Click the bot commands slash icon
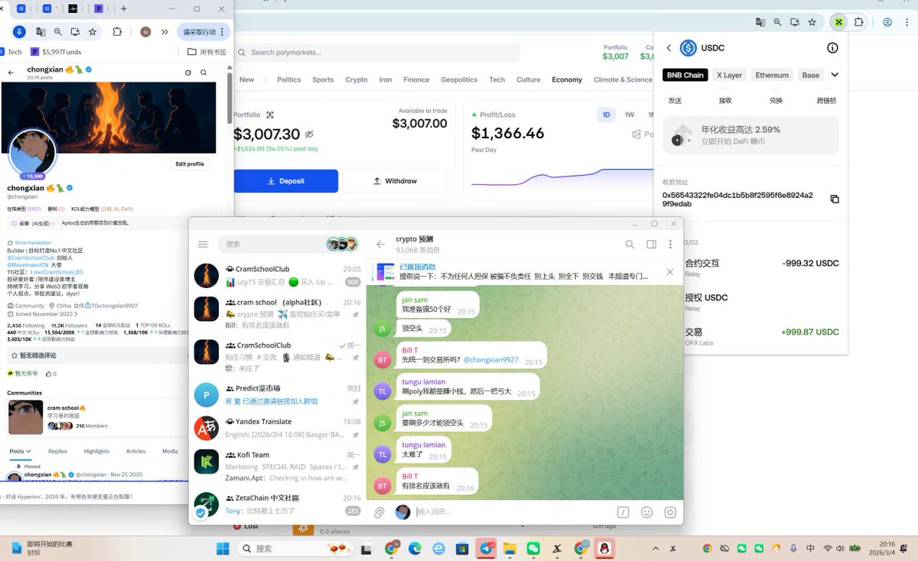918x561 pixels. click(x=623, y=512)
